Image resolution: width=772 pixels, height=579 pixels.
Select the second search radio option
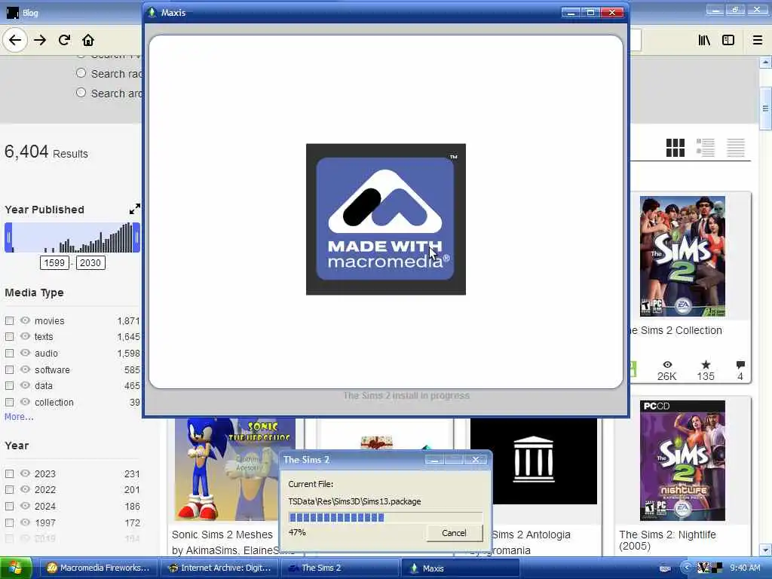pyautogui.click(x=81, y=73)
